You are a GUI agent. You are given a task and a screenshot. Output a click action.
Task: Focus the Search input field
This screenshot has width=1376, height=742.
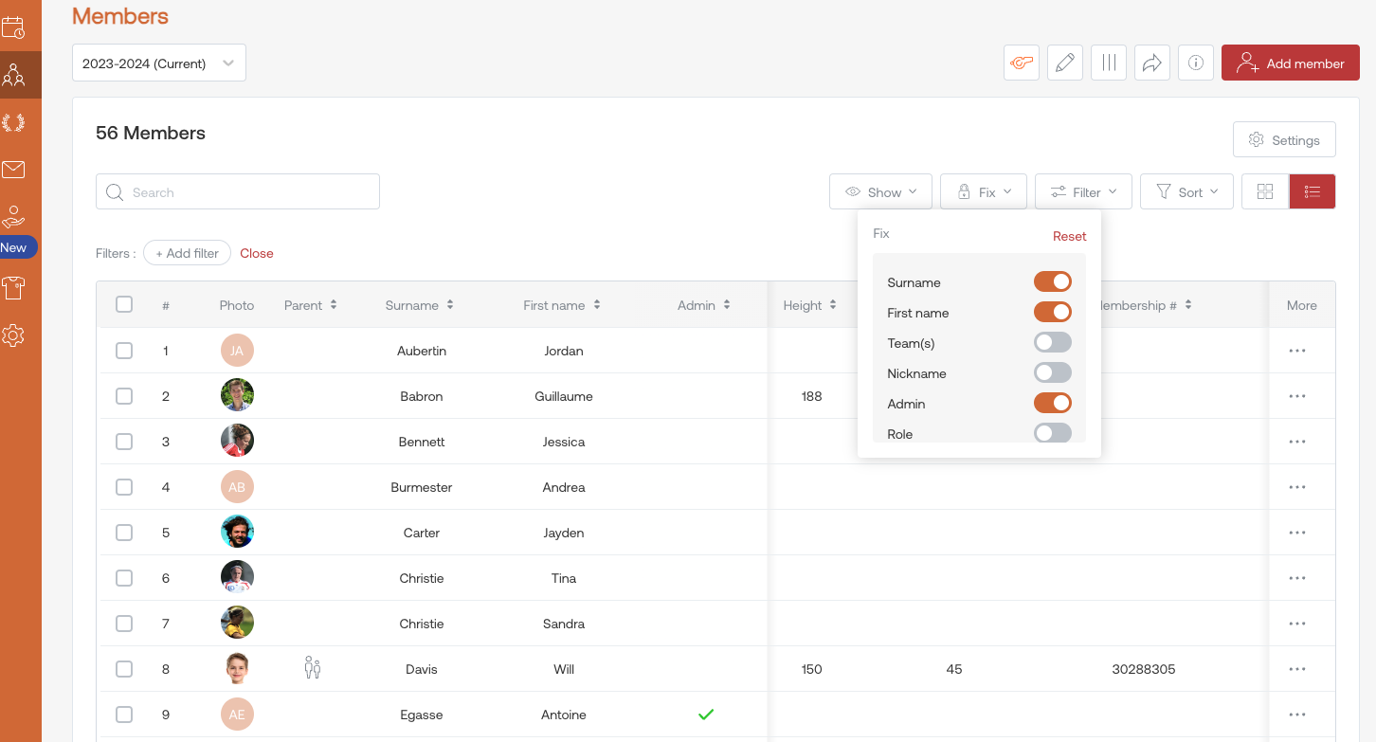click(238, 191)
